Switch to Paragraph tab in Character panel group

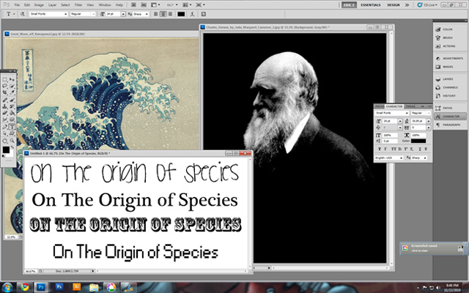point(410,106)
